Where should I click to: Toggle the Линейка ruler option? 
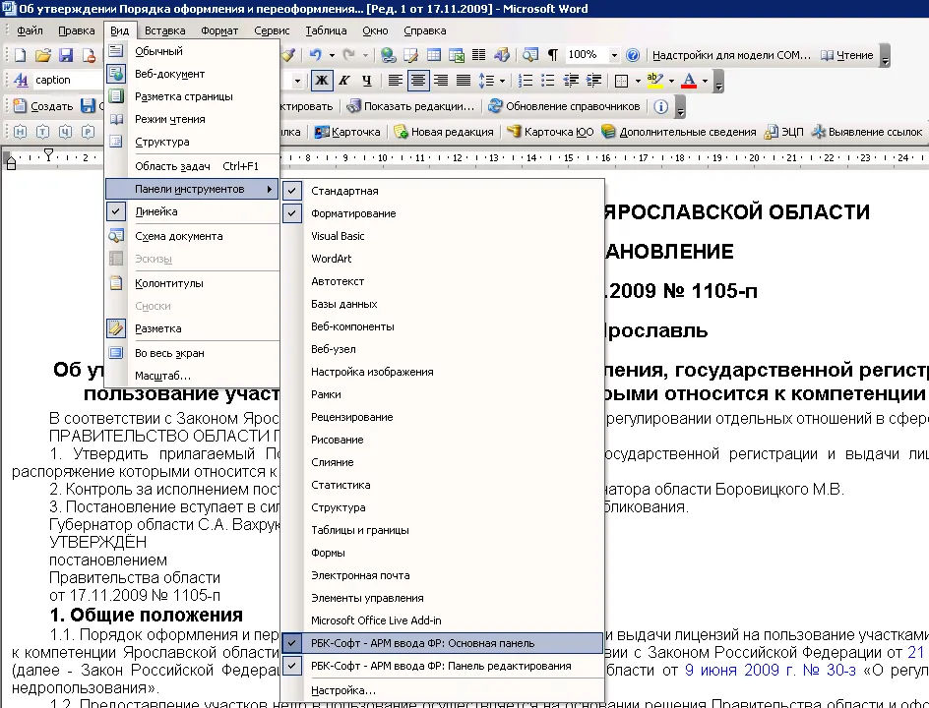coord(192,211)
